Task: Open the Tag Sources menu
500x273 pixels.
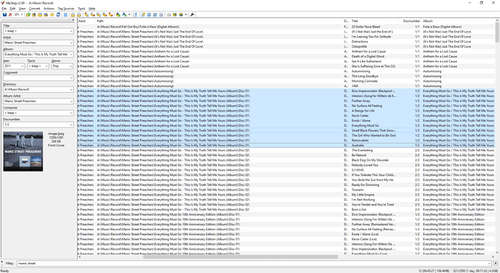Action: (66, 9)
